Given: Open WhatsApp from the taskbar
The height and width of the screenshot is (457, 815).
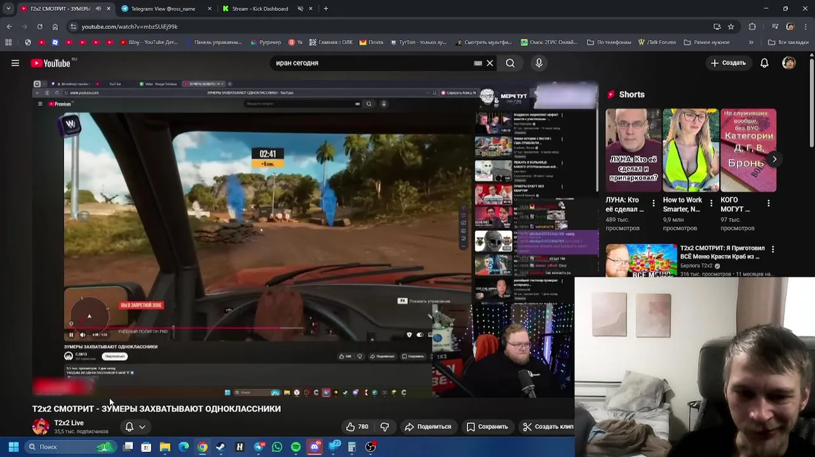Looking at the screenshot, I should pos(277,447).
